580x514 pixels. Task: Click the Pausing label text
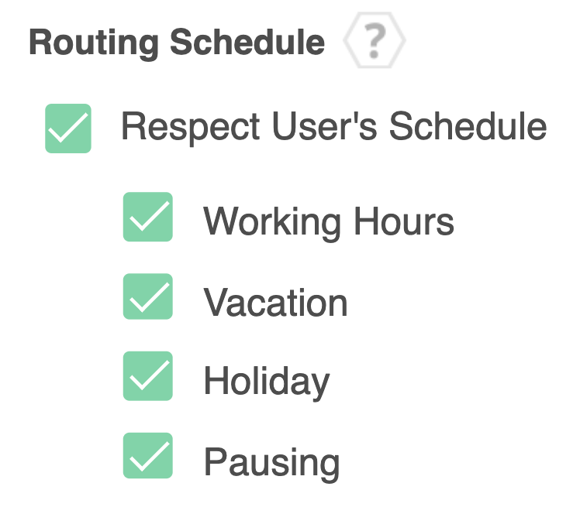click(271, 462)
